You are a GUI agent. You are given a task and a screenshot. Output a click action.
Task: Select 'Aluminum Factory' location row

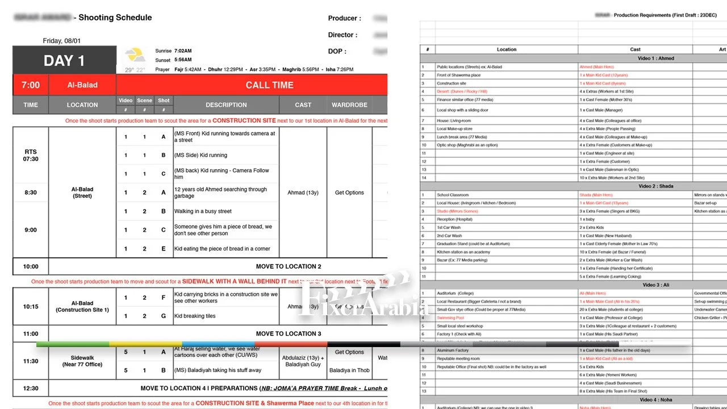pyautogui.click(x=453, y=350)
